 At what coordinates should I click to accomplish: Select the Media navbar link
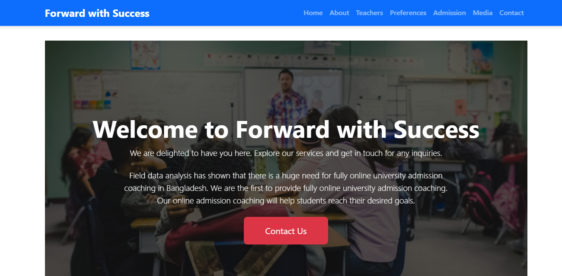tap(482, 13)
